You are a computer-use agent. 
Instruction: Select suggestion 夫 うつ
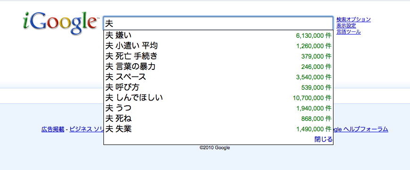pyautogui.click(x=218, y=108)
